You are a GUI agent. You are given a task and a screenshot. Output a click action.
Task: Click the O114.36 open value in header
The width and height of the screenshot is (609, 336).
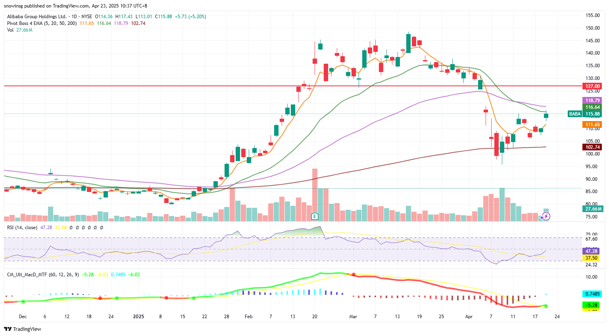pos(104,17)
